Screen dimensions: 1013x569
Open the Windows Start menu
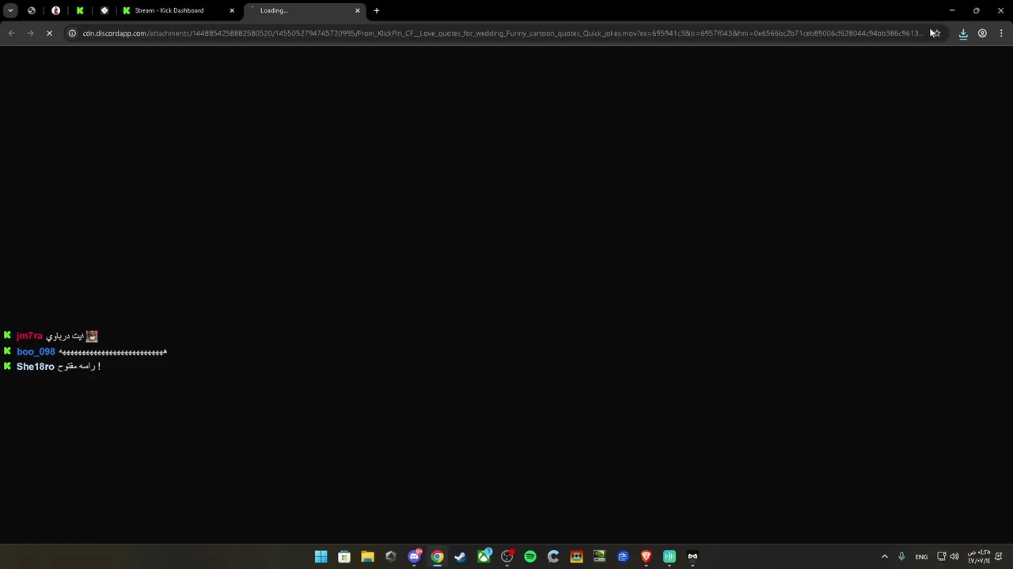tap(321, 556)
